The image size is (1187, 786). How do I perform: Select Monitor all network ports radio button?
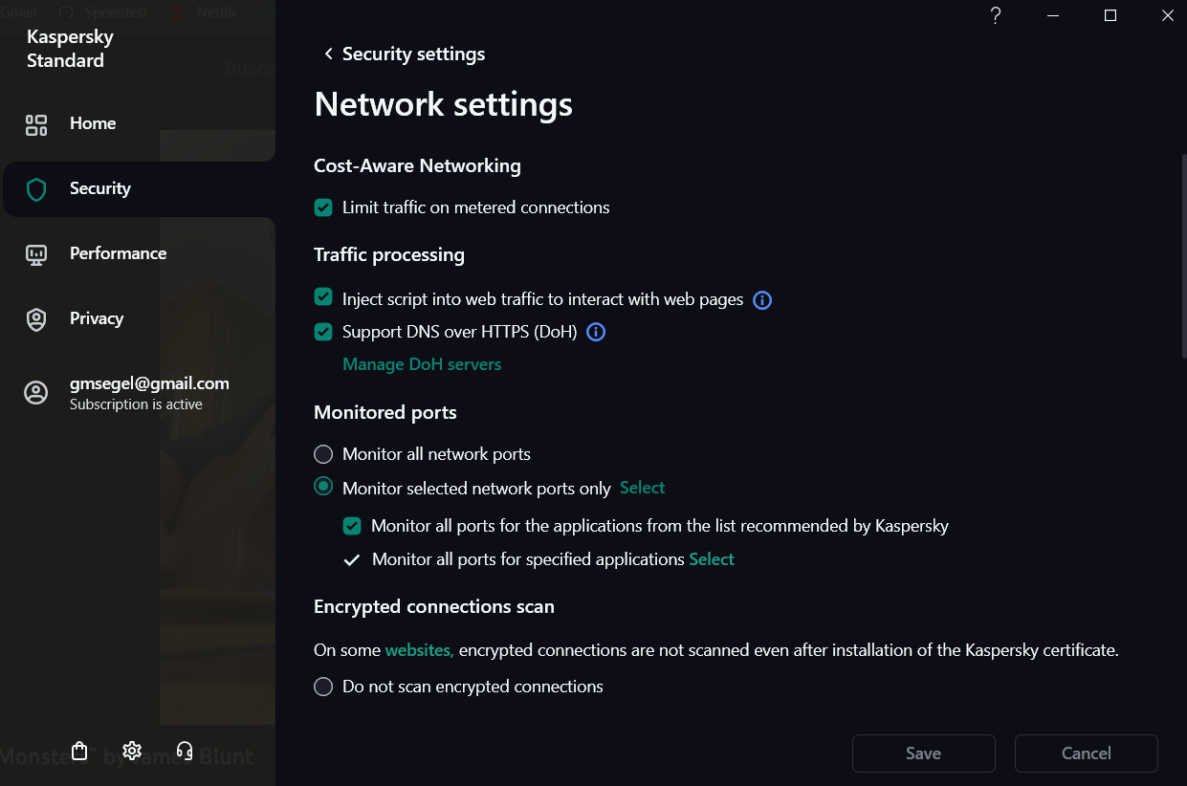point(323,454)
